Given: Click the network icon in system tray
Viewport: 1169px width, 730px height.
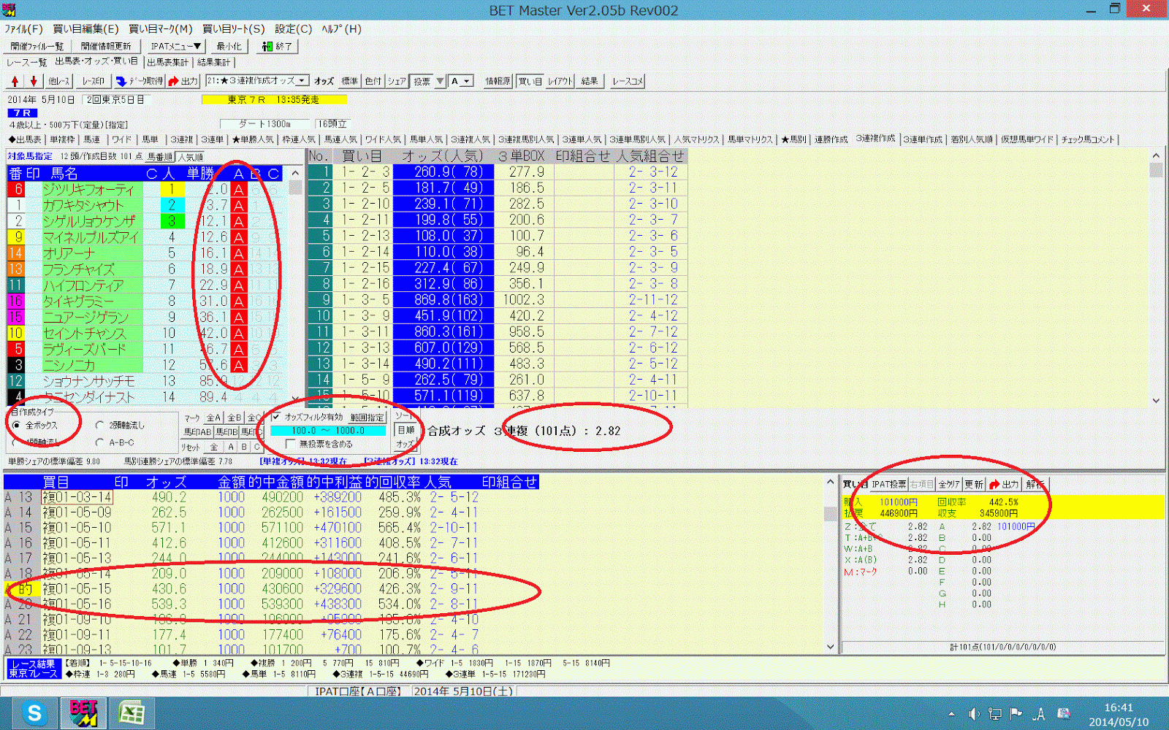Looking at the screenshot, I should [995, 713].
